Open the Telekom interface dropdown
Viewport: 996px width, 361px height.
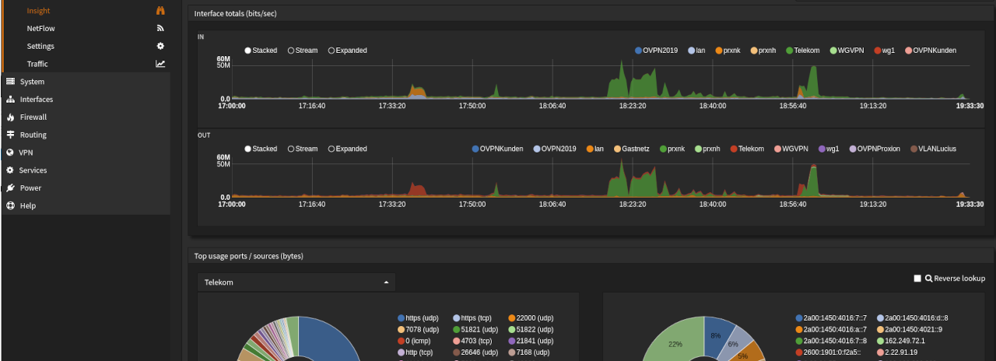click(x=296, y=282)
